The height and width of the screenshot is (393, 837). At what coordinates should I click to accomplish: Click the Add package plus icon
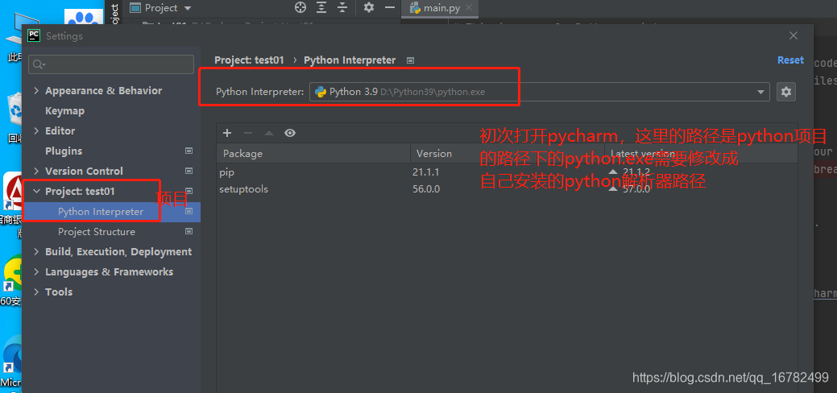(227, 133)
